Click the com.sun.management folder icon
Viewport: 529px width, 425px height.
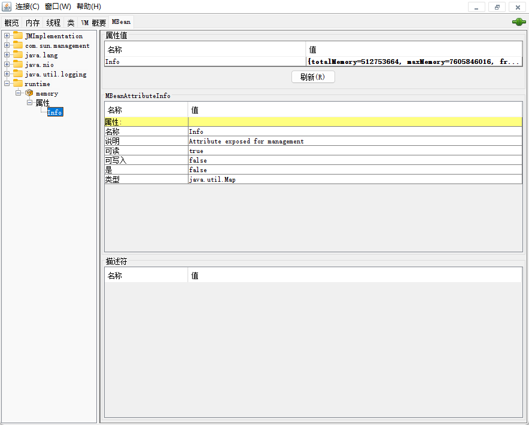[x=18, y=45]
